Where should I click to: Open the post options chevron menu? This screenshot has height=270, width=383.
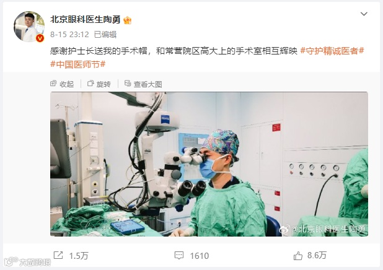pyautogui.click(x=364, y=14)
